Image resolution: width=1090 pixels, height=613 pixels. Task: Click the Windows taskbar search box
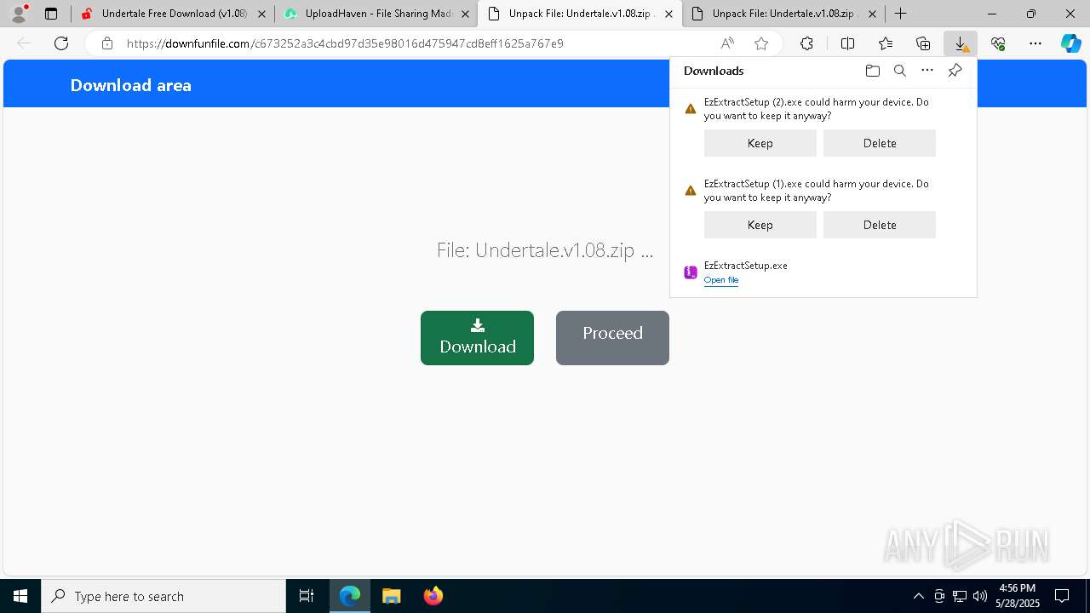tap(163, 596)
